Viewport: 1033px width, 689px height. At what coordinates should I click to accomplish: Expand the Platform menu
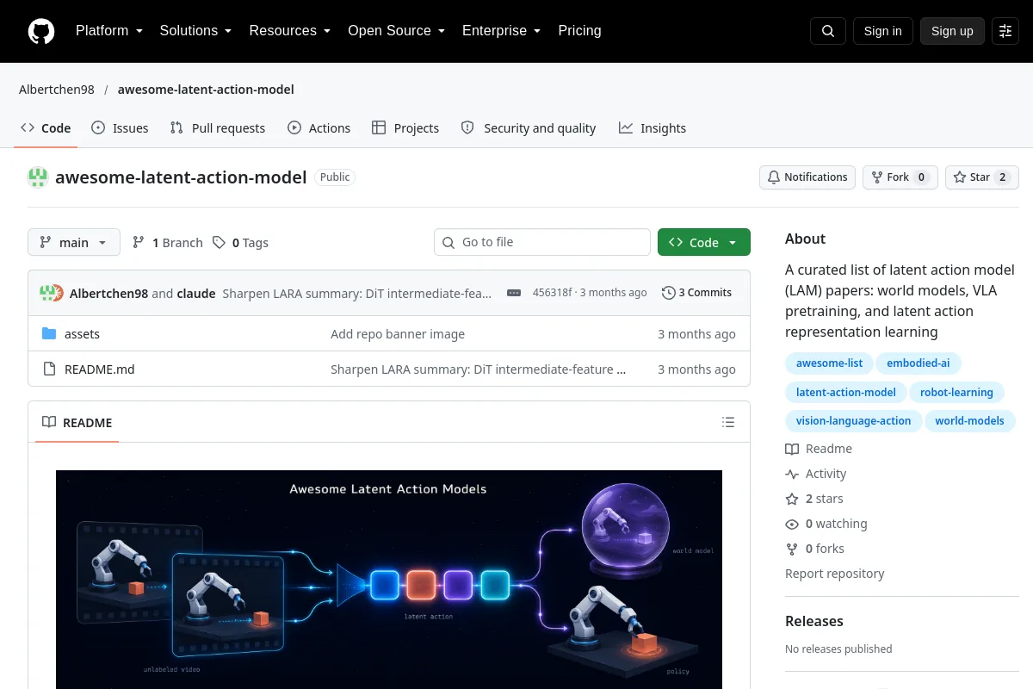point(108,31)
